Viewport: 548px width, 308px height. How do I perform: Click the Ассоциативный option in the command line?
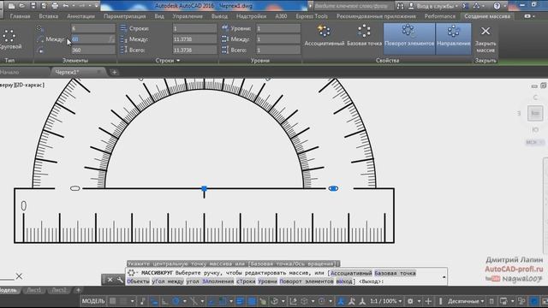pyautogui.click(x=351, y=273)
